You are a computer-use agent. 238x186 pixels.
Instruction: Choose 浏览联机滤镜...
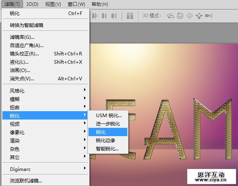click(x=45, y=181)
